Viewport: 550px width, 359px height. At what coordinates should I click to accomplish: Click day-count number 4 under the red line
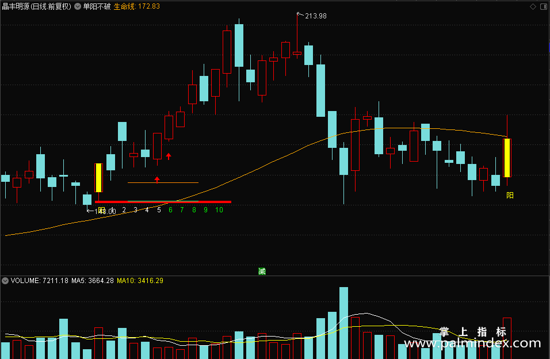pos(147,210)
